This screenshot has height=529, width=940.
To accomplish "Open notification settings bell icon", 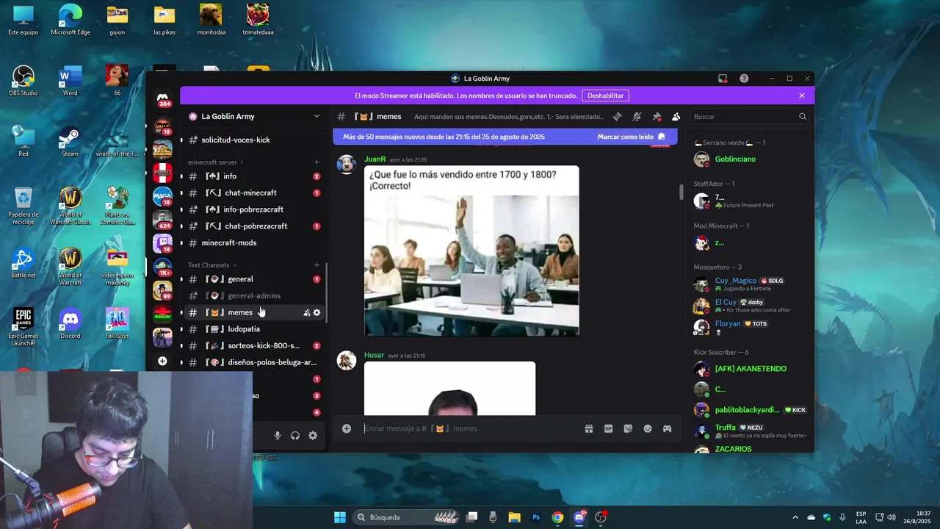I will (637, 117).
